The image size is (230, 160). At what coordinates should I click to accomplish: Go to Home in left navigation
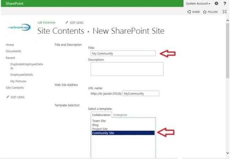click(10, 45)
